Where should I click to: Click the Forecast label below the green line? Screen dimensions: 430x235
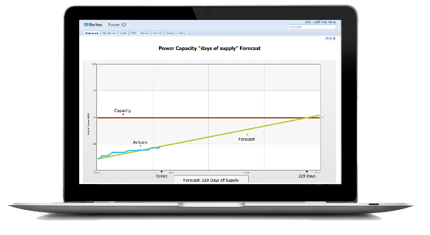point(246,139)
